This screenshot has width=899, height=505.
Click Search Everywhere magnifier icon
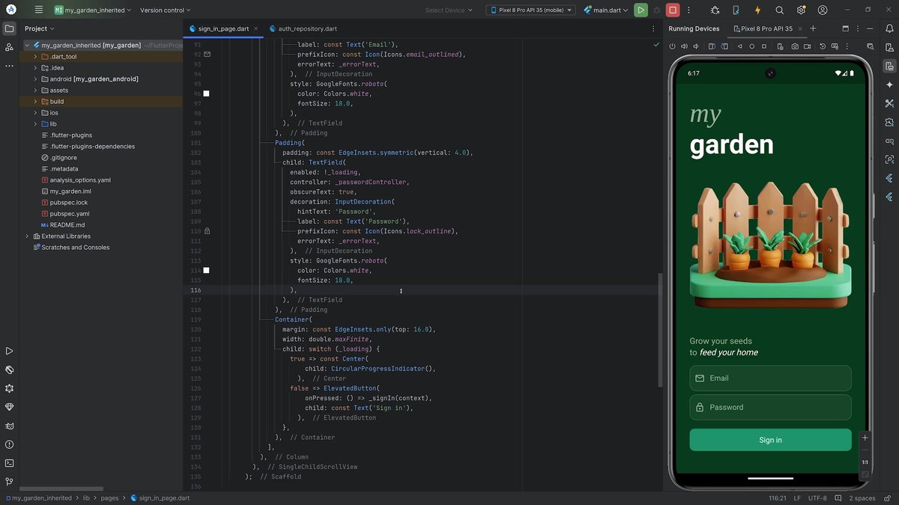[779, 10]
